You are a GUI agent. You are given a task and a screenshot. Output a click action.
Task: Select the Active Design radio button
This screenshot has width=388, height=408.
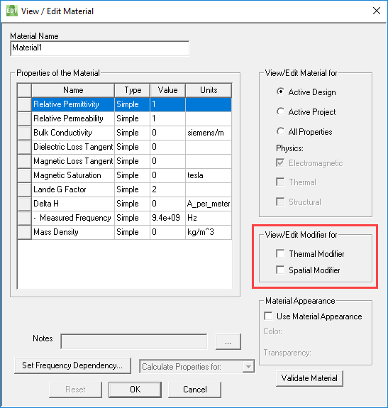click(280, 92)
